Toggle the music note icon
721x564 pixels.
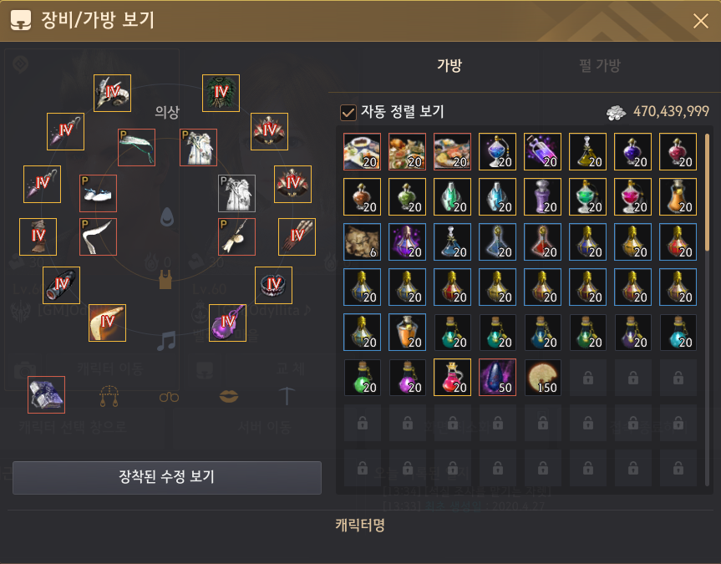pos(166,341)
